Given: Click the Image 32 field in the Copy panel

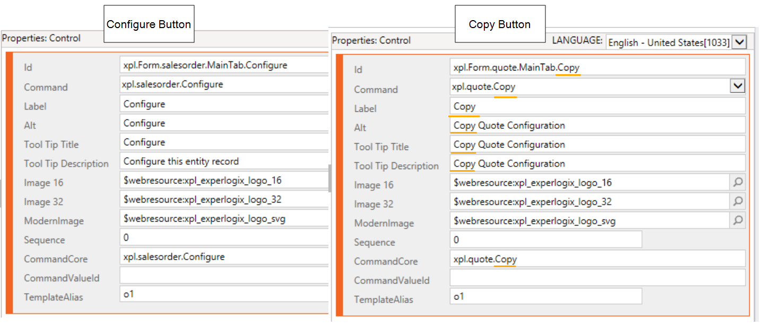Looking at the screenshot, I should 590,201.
